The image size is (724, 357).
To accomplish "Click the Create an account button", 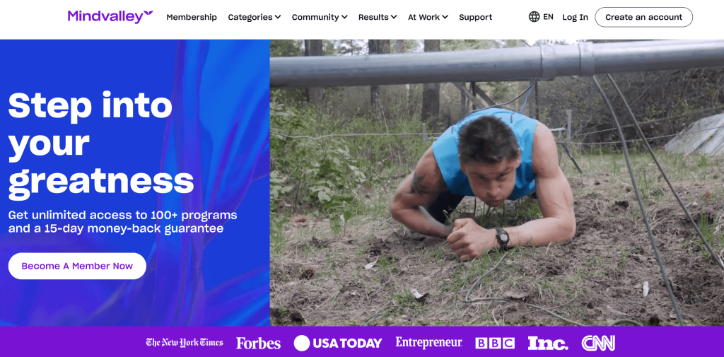I will point(643,17).
